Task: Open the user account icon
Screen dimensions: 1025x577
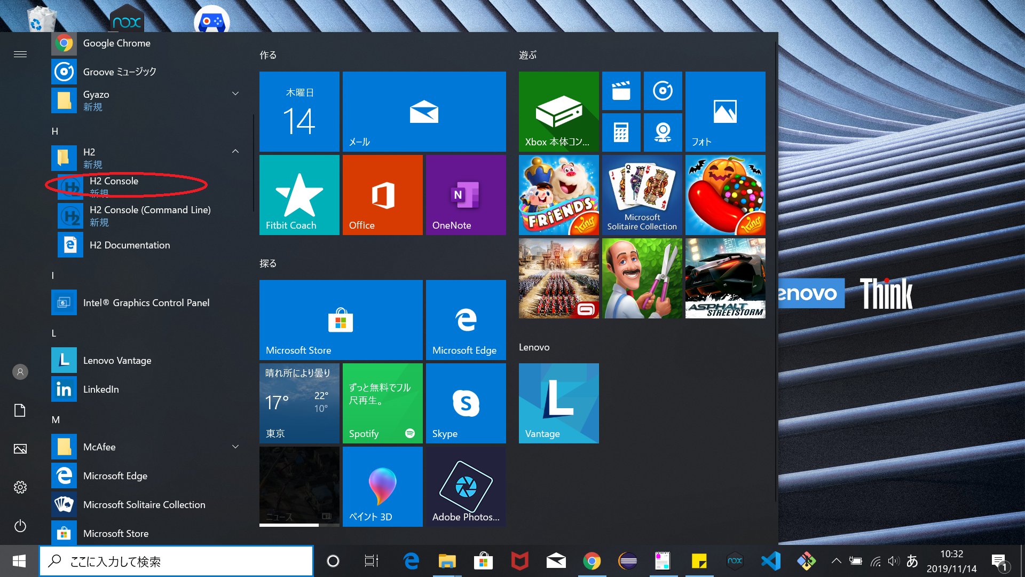Action: click(20, 372)
